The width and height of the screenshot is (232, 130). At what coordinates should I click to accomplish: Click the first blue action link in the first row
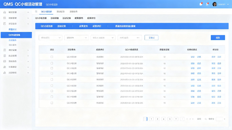pos(193,57)
